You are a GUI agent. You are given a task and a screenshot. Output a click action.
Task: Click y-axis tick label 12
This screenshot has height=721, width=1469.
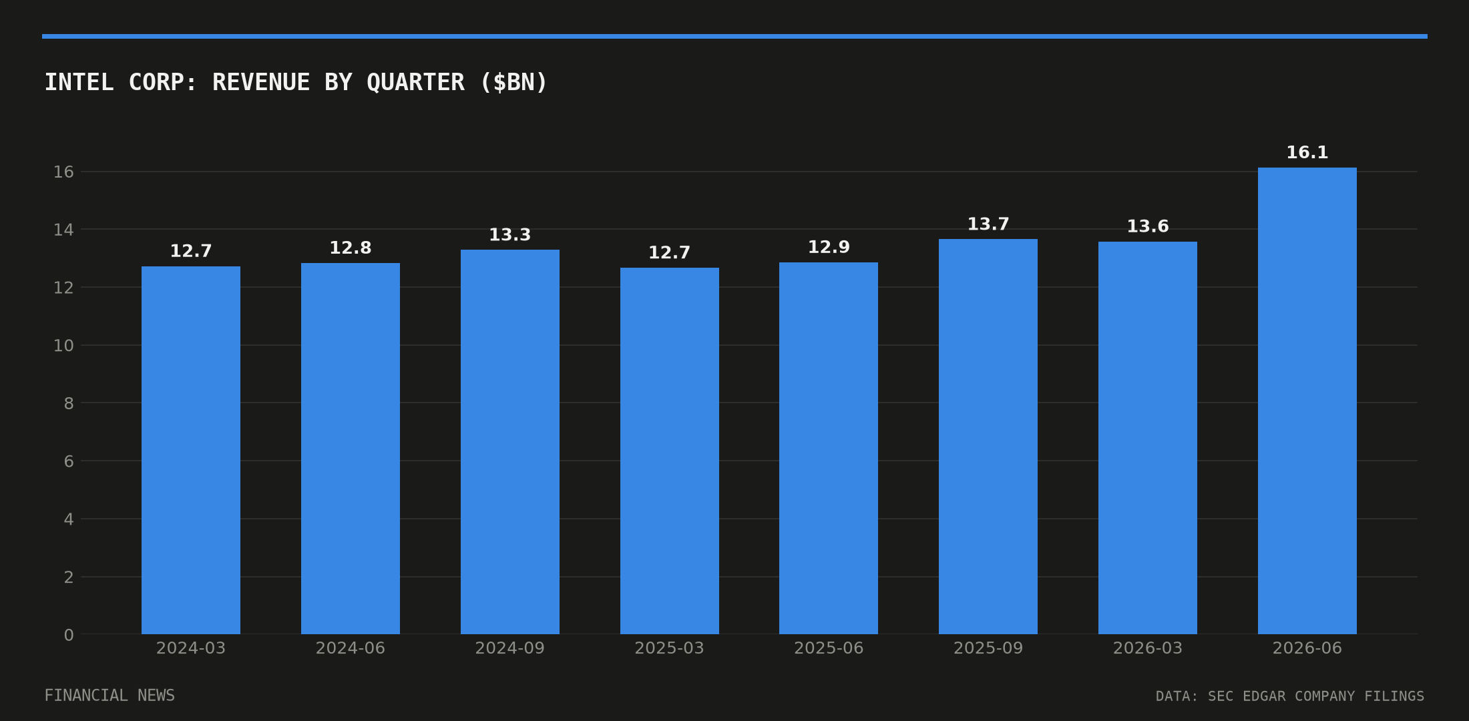click(63, 288)
